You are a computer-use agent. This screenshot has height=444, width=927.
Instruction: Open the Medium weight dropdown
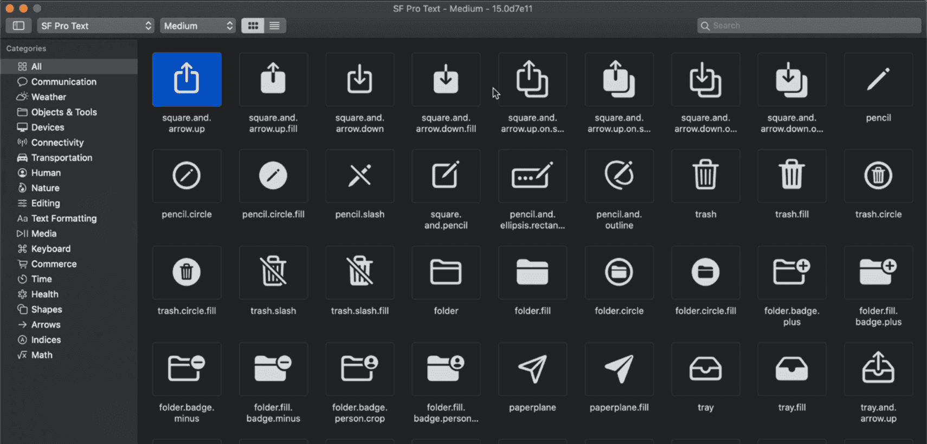pos(198,25)
